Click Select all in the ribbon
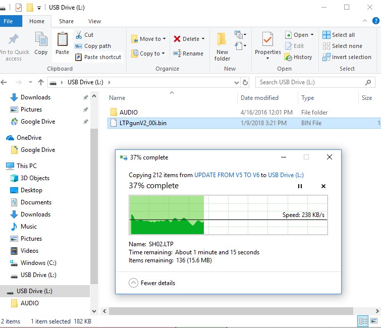 pyautogui.click(x=339, y=35)
